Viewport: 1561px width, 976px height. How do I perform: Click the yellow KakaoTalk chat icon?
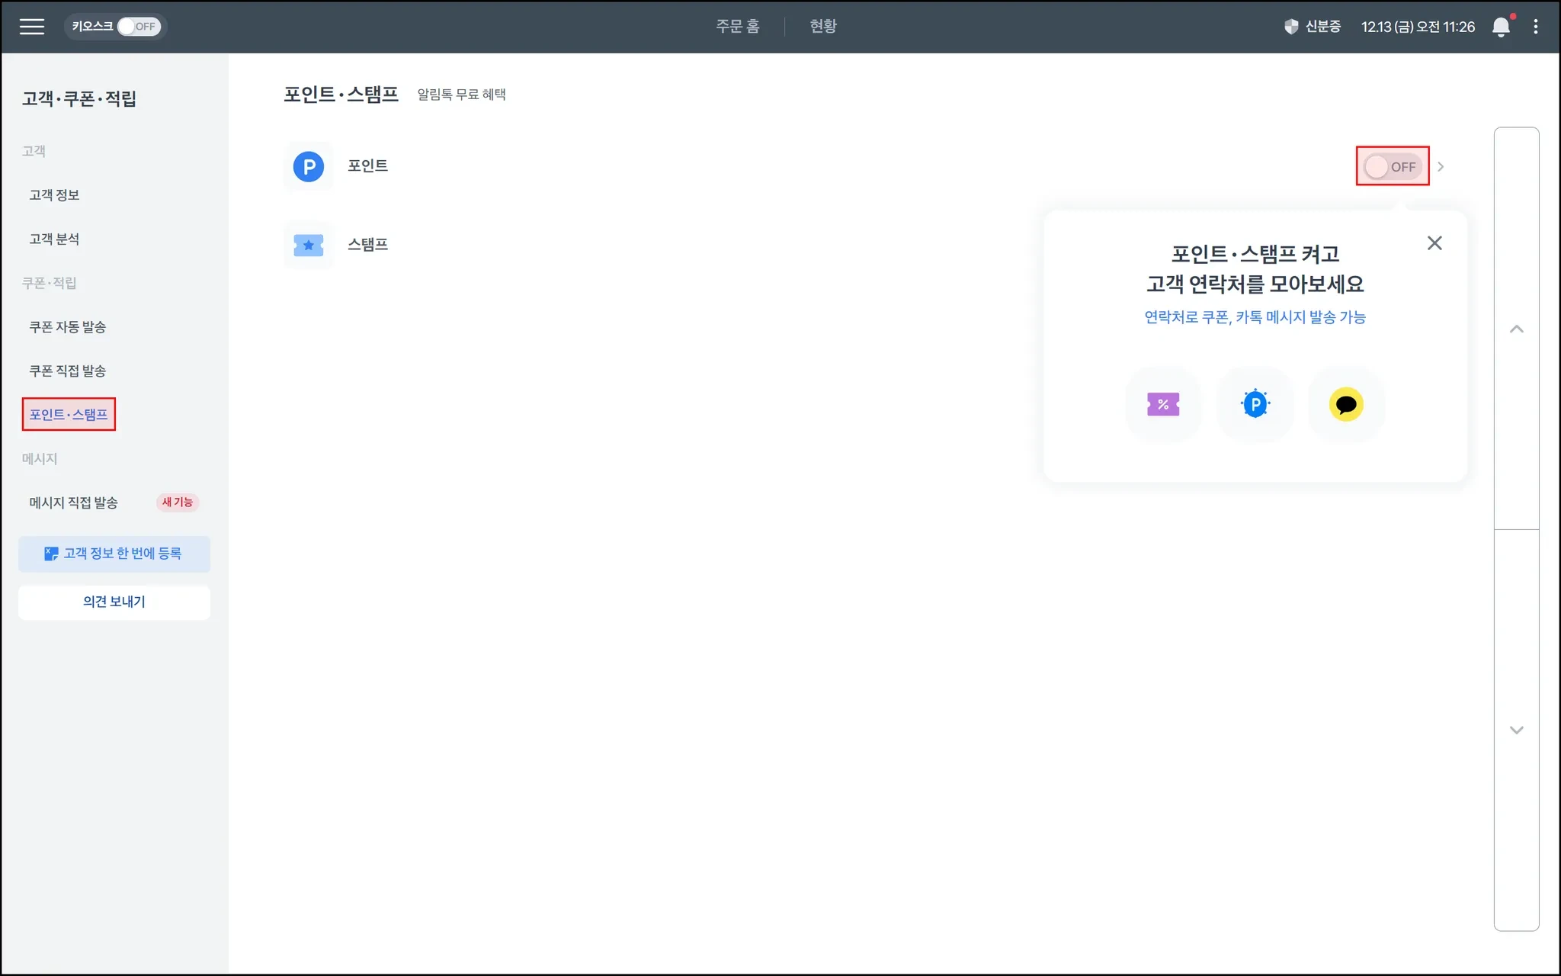[x=1346, y=404]
